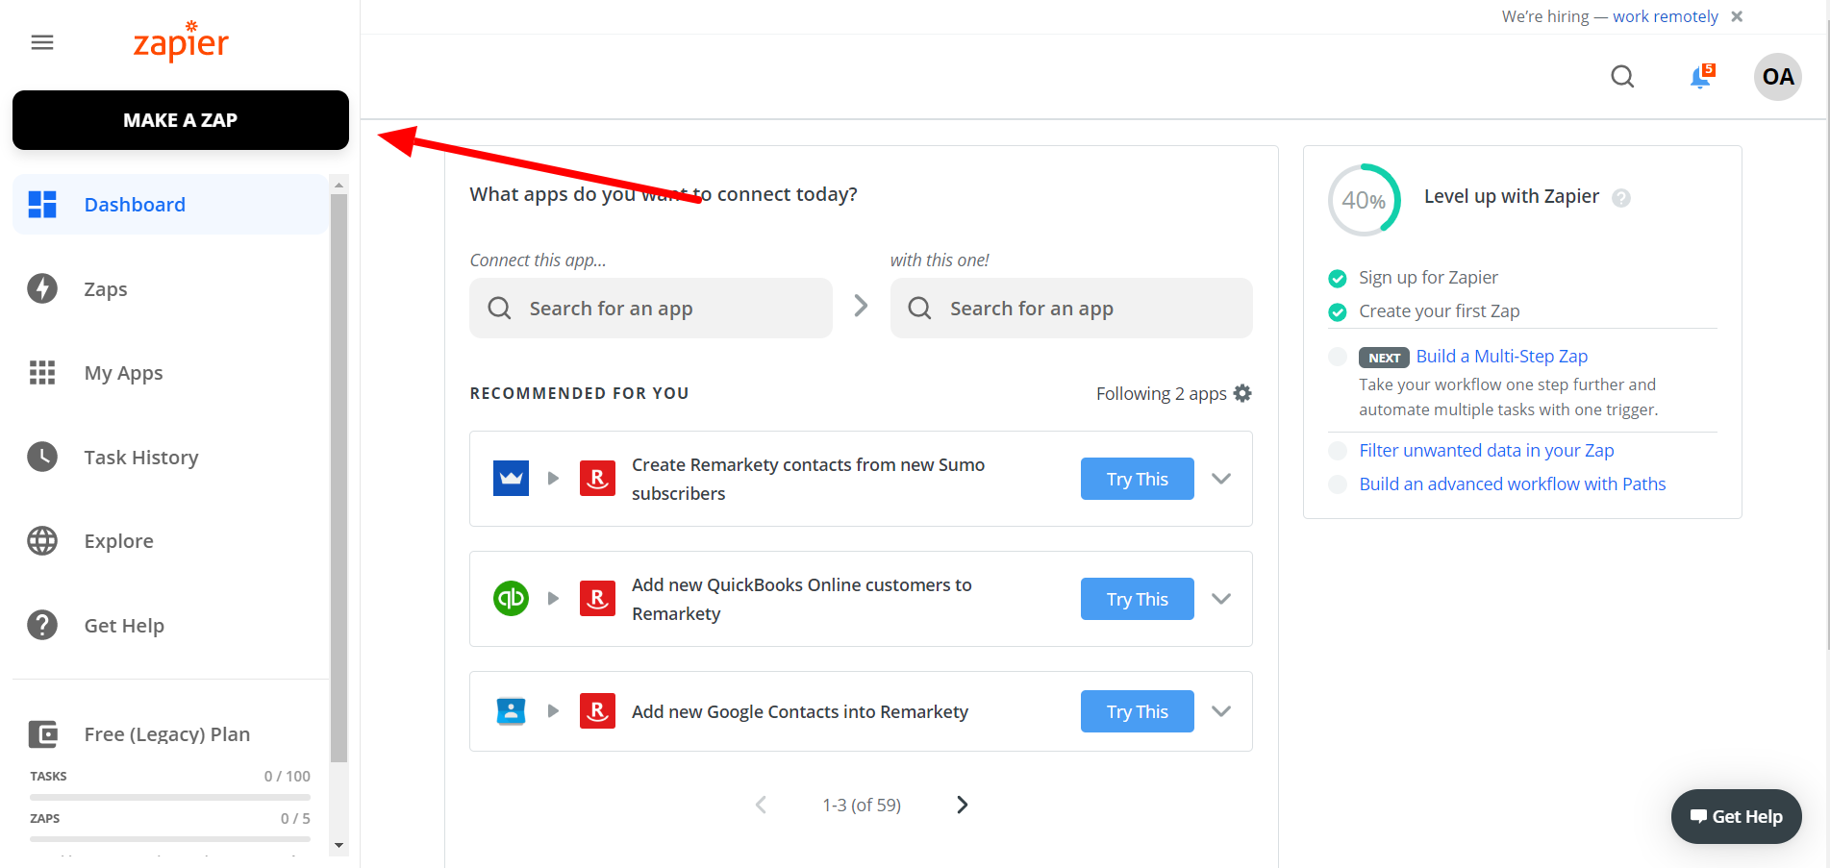Open Build a Multi-Step Zap link
Screen dimensions: 1830x868
click(x=1502, y=357)
